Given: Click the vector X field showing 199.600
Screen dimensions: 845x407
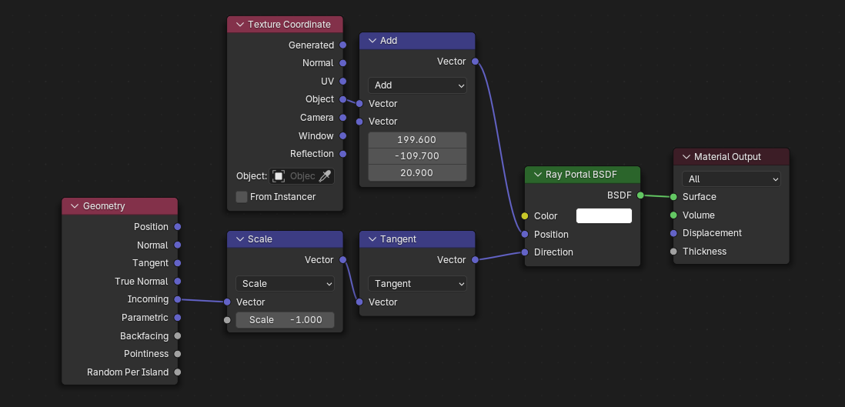Looking at the screenshot, I should click(417, 140).
